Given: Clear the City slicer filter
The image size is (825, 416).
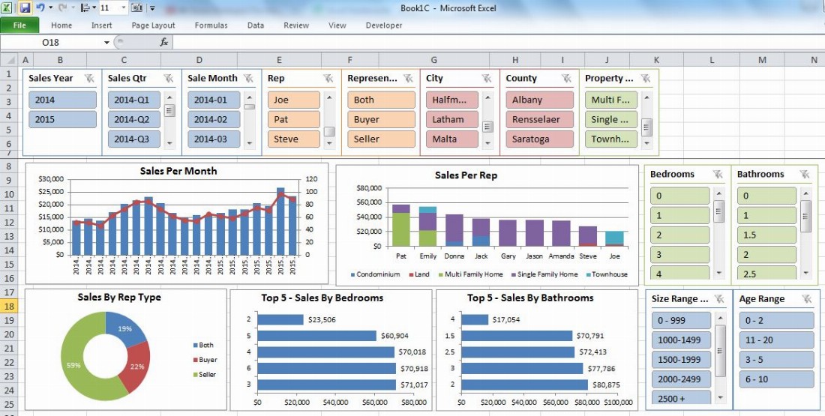Looking at the screenshot, I should (x=487, y=79).
